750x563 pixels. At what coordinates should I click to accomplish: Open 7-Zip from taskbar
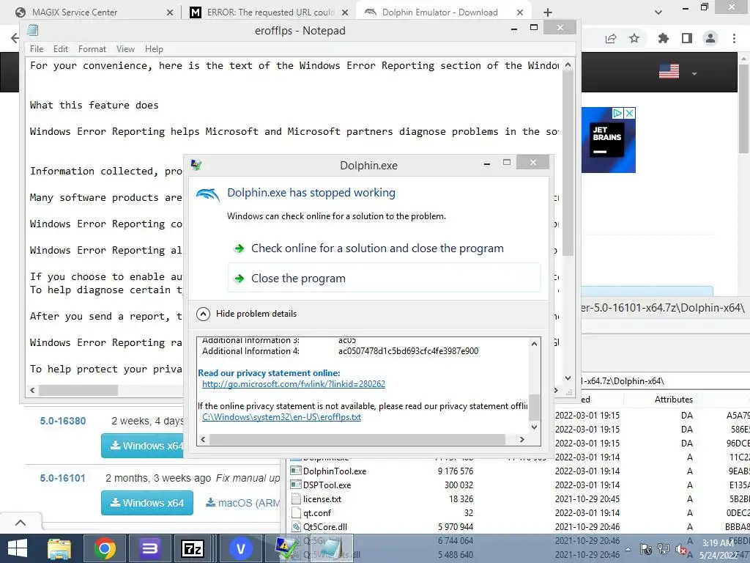tap(193, 548)
